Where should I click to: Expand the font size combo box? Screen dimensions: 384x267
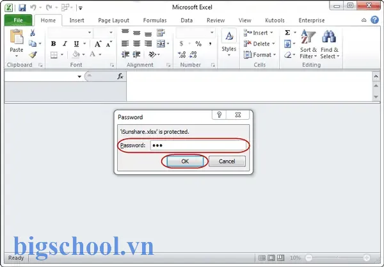[111, 32]
